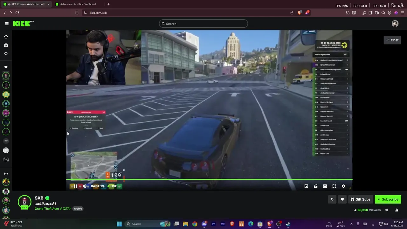Click the SXB channel name
Image resolution: width=407 pixels, height=229 pixels.
pyautogui.click(x=39, y=198)
